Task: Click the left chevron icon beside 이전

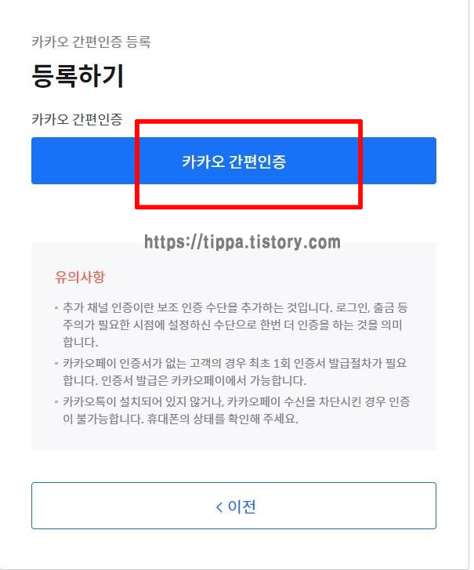Action: tap(219, 506)
